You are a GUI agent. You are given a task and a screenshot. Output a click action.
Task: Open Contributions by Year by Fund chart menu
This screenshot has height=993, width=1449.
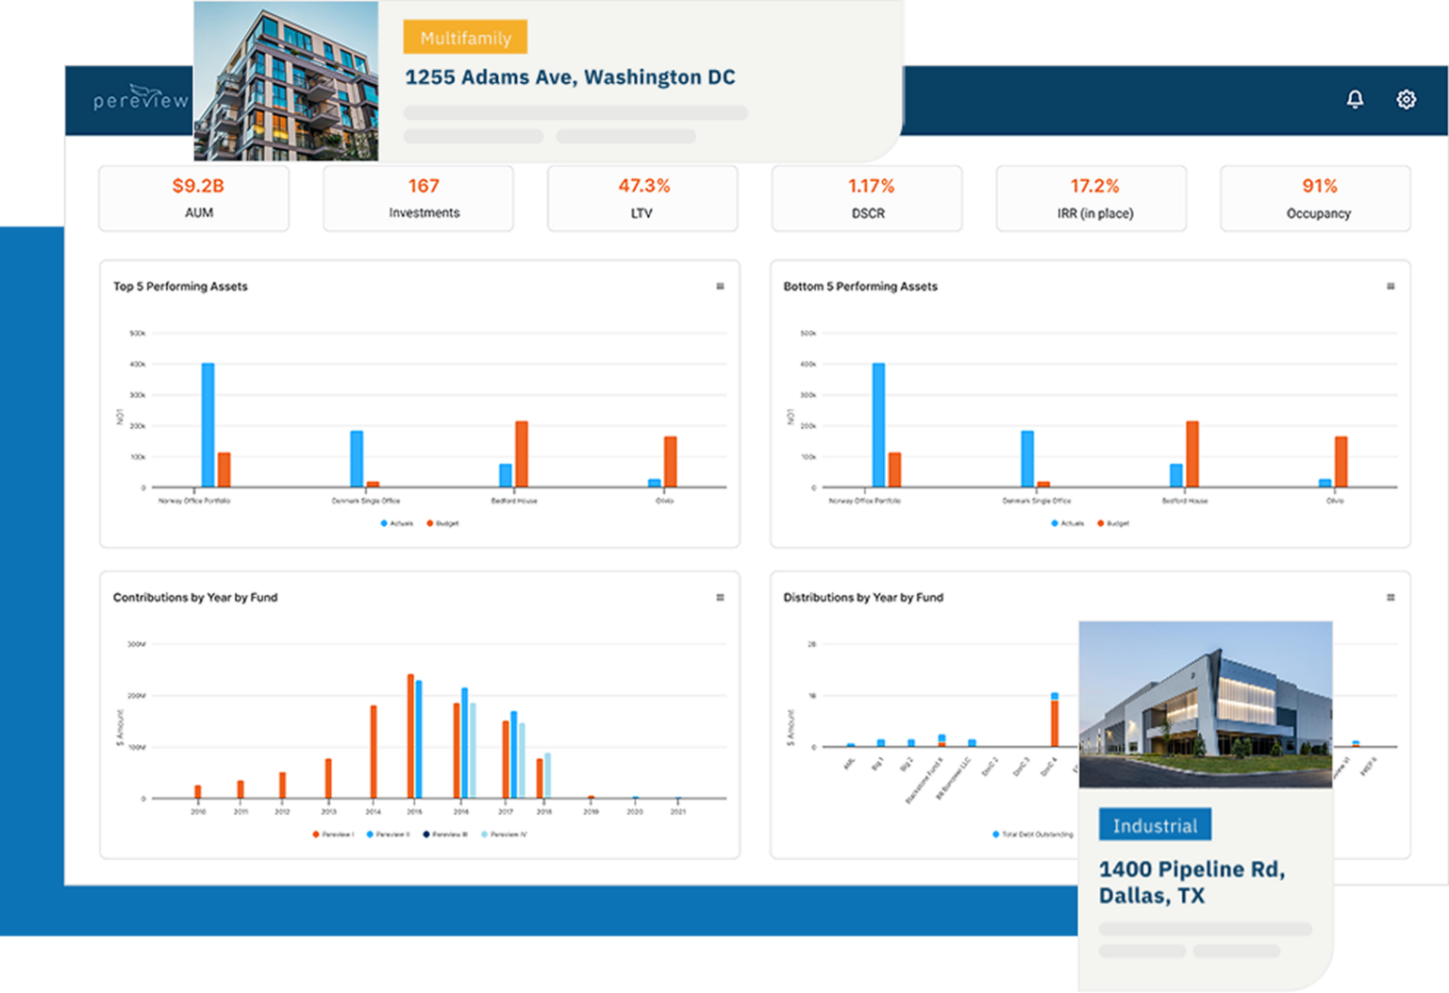coord(720,597)
